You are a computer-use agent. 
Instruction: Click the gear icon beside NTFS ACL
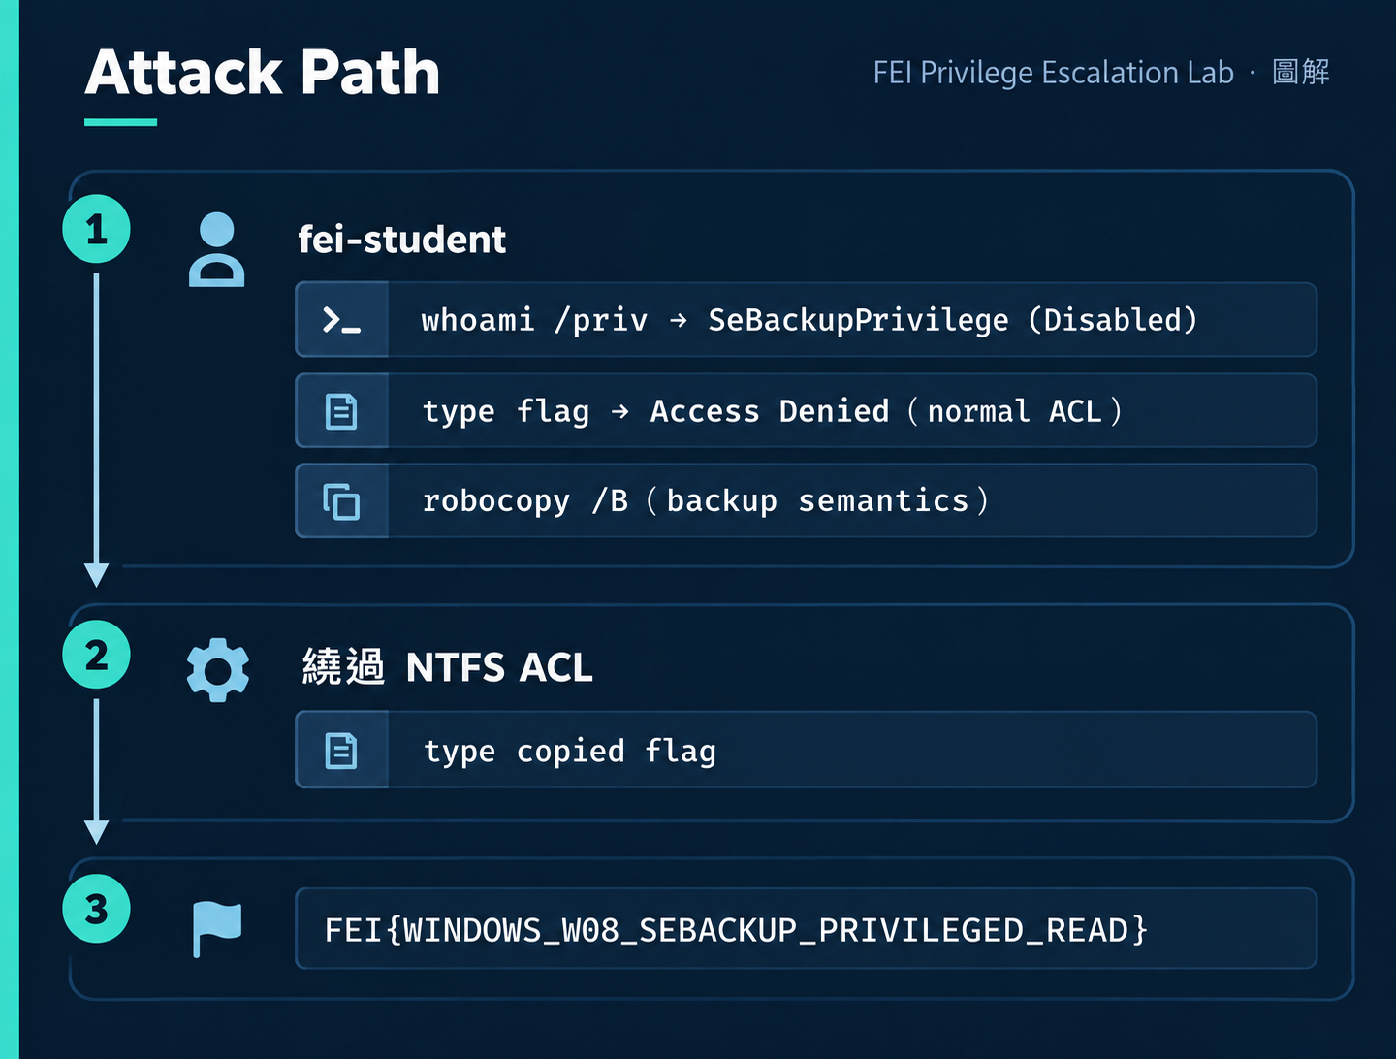[218, 669]
